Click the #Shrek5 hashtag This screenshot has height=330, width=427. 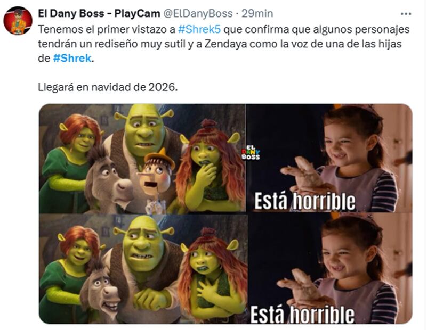199,29
